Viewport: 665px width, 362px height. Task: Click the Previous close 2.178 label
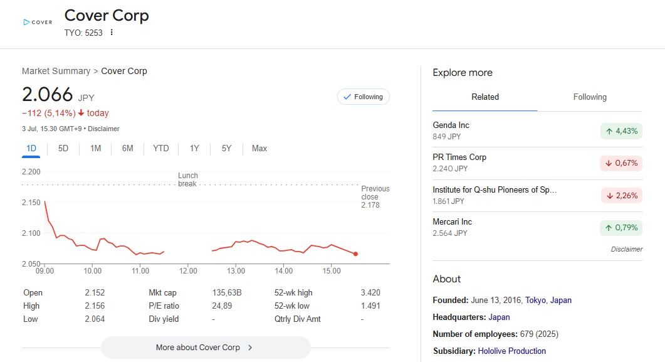375,197
